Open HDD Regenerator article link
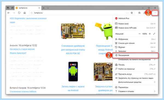 coord(28,20)
